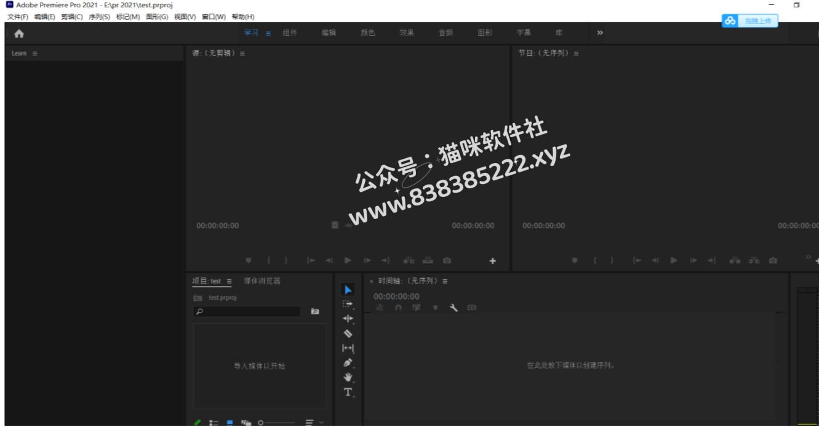Viewport: 819px width, 427px height.
Task: Export a frame from the Source monitor
Action: point(447,260)
